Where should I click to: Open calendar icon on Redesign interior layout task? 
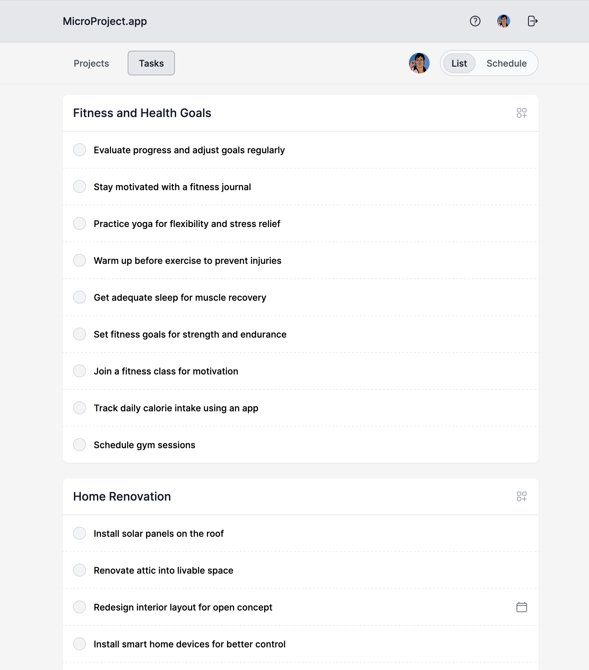point(521,607)
